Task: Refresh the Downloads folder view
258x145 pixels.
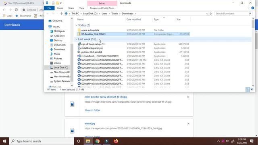Action: (210, 14)
